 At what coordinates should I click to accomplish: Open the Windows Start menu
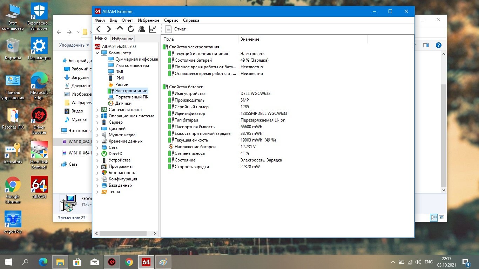(x=8, y=262)
